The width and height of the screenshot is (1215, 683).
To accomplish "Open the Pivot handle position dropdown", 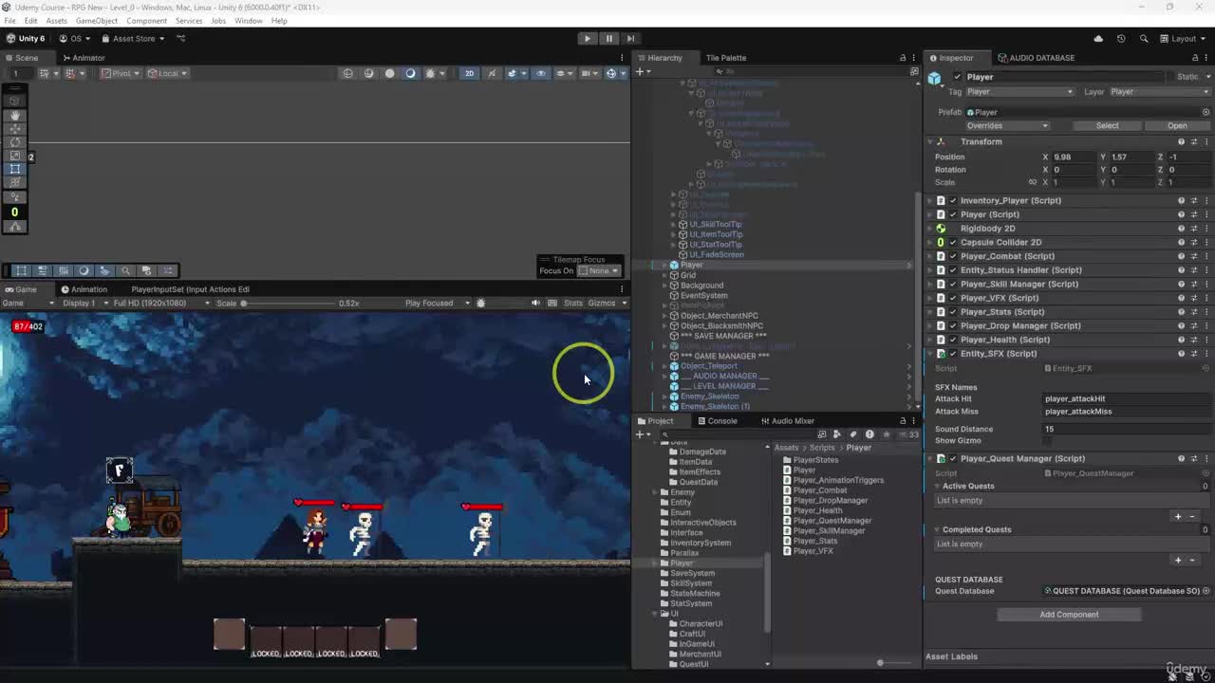I will point(121,73).
